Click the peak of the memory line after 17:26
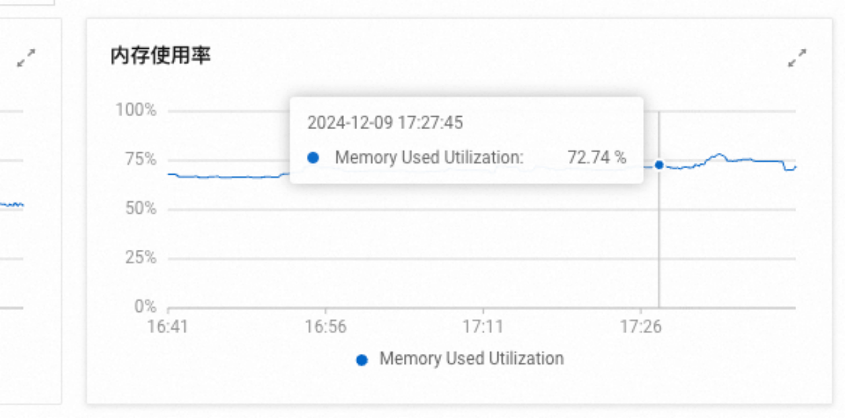The image size is (845, 418). [718, 155]
